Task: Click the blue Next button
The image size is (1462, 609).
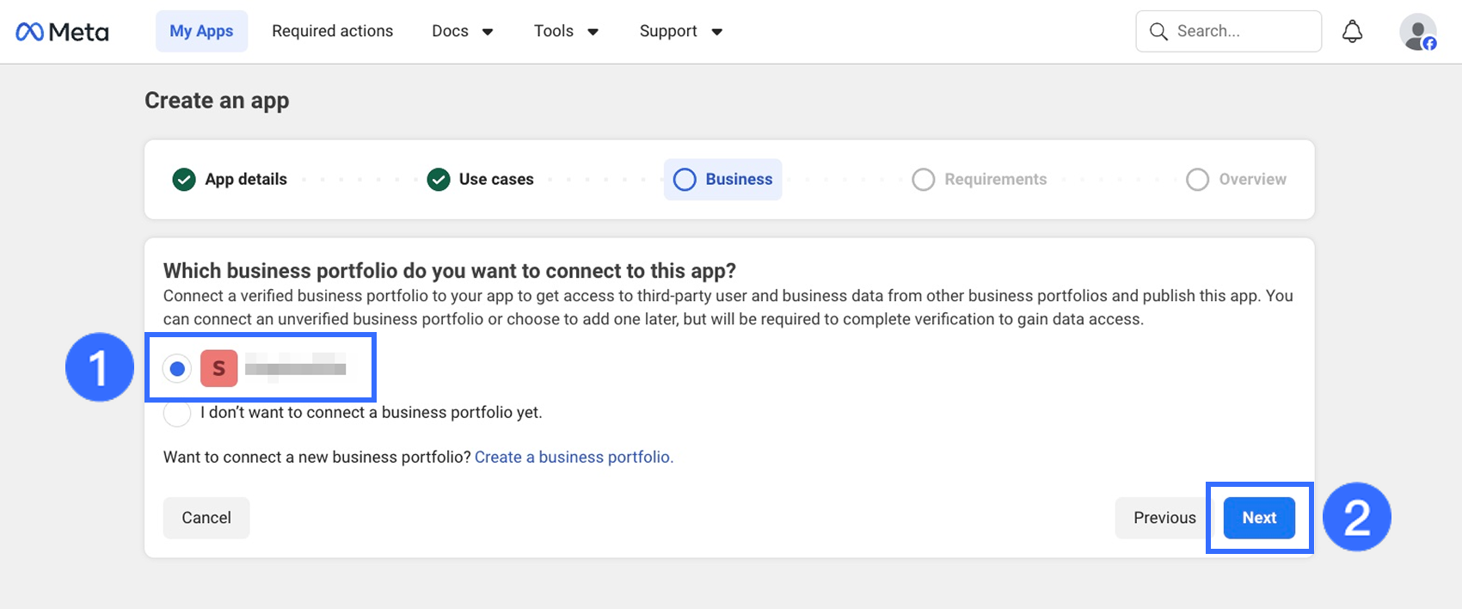Action: [x=1259, y=518]
